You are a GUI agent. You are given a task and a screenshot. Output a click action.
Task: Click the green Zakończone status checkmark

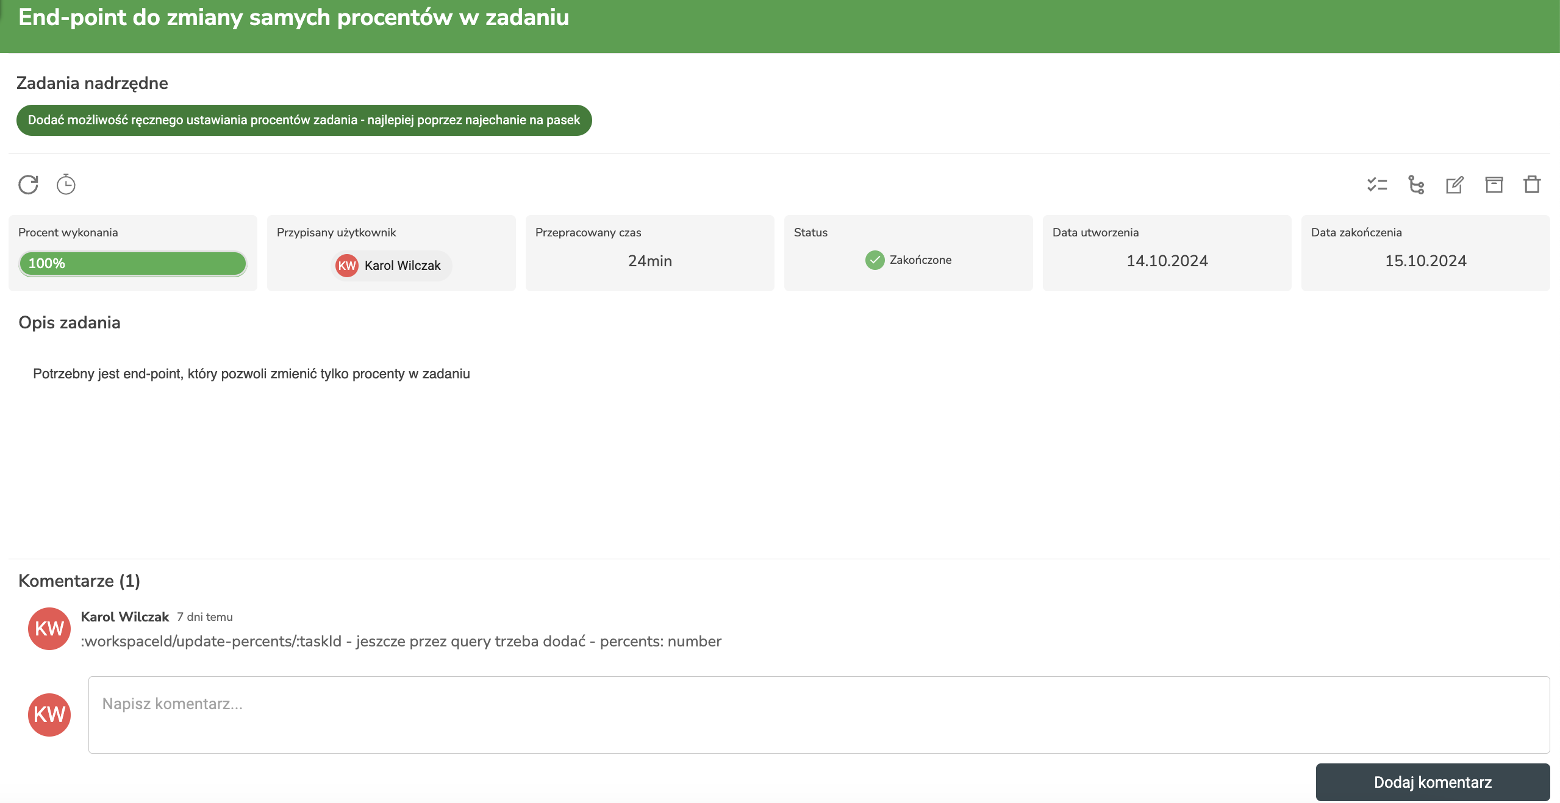(875, 260)
